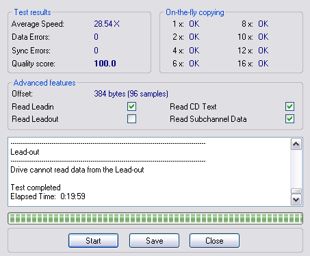Toggle the Read Leadin checkbox
Screen dimensions: 310x256
[x=132, y=107]
